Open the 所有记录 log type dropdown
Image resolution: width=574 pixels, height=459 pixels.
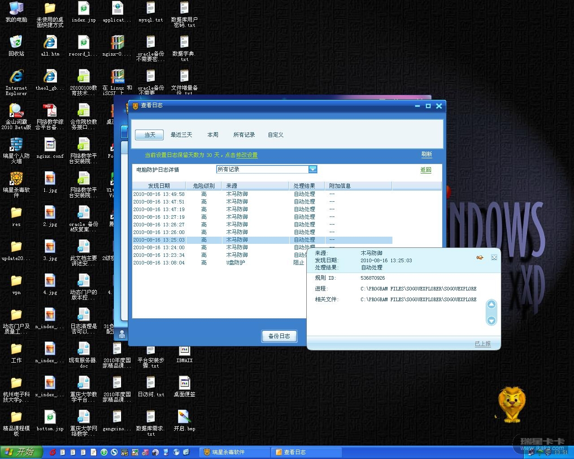pyautogui.click(x=267, y=169)
